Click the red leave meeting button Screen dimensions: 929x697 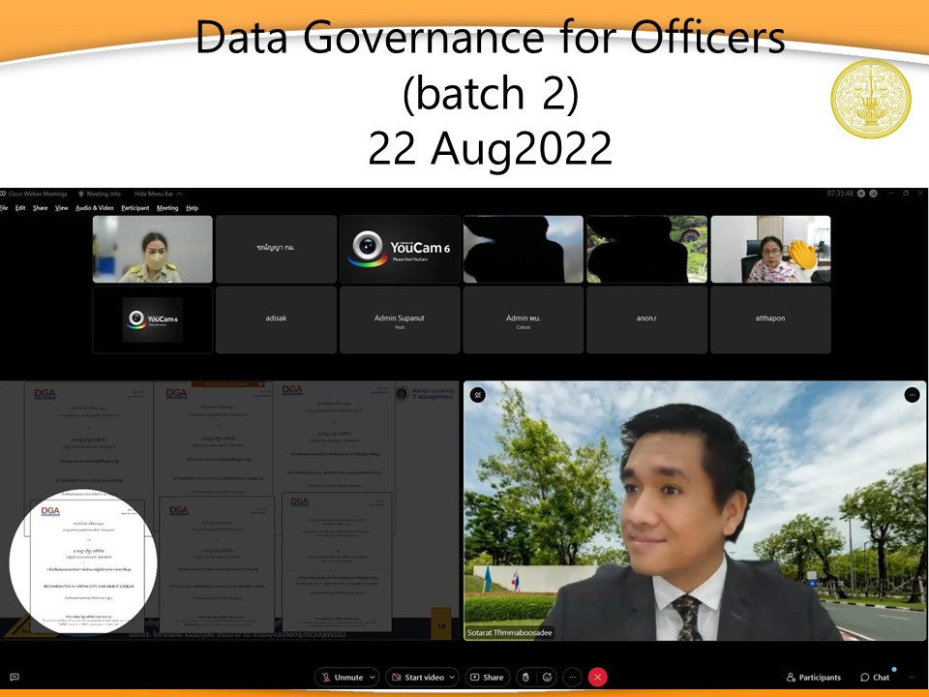597,677
